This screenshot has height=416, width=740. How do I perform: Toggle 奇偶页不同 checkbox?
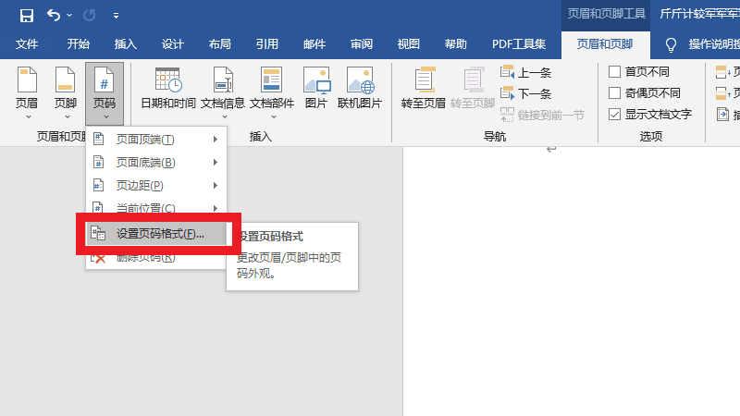coord(615,92)
